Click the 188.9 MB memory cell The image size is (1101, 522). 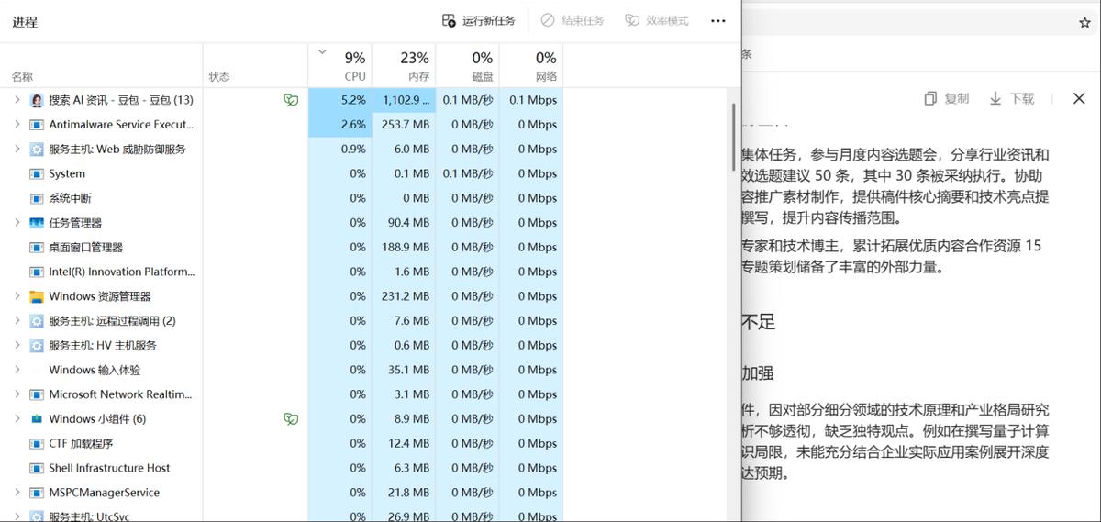[x=404, y=247]
